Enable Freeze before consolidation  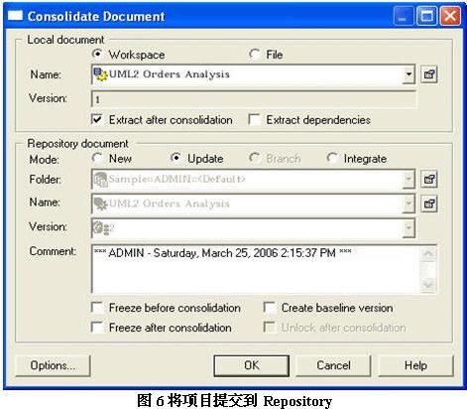pos(97,308)
